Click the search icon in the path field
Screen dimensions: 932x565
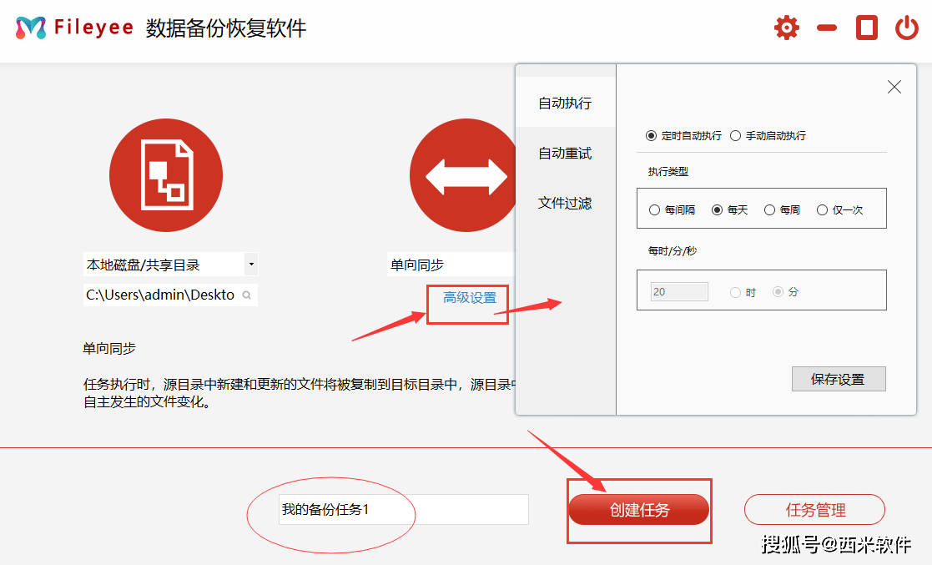(x=247, y=295)
